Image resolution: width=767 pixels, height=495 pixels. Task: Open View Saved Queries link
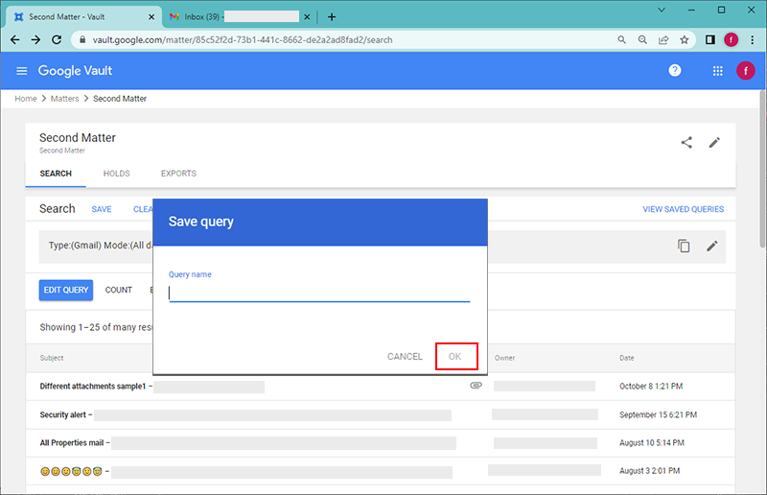[683, 209]
